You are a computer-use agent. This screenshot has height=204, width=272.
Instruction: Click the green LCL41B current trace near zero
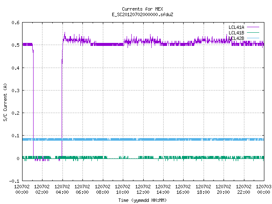point(143,158)
